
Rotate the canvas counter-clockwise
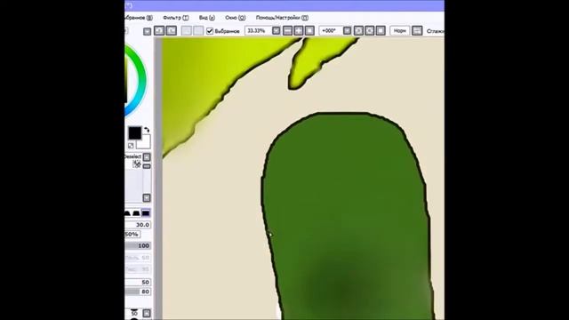[358, 31]
